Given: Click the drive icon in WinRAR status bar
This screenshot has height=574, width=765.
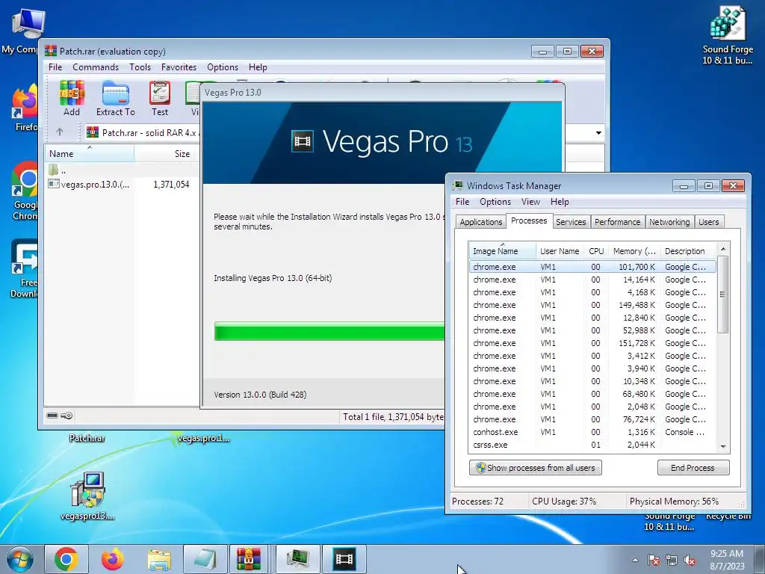Looking at the screenshot, I should point(52,416).
